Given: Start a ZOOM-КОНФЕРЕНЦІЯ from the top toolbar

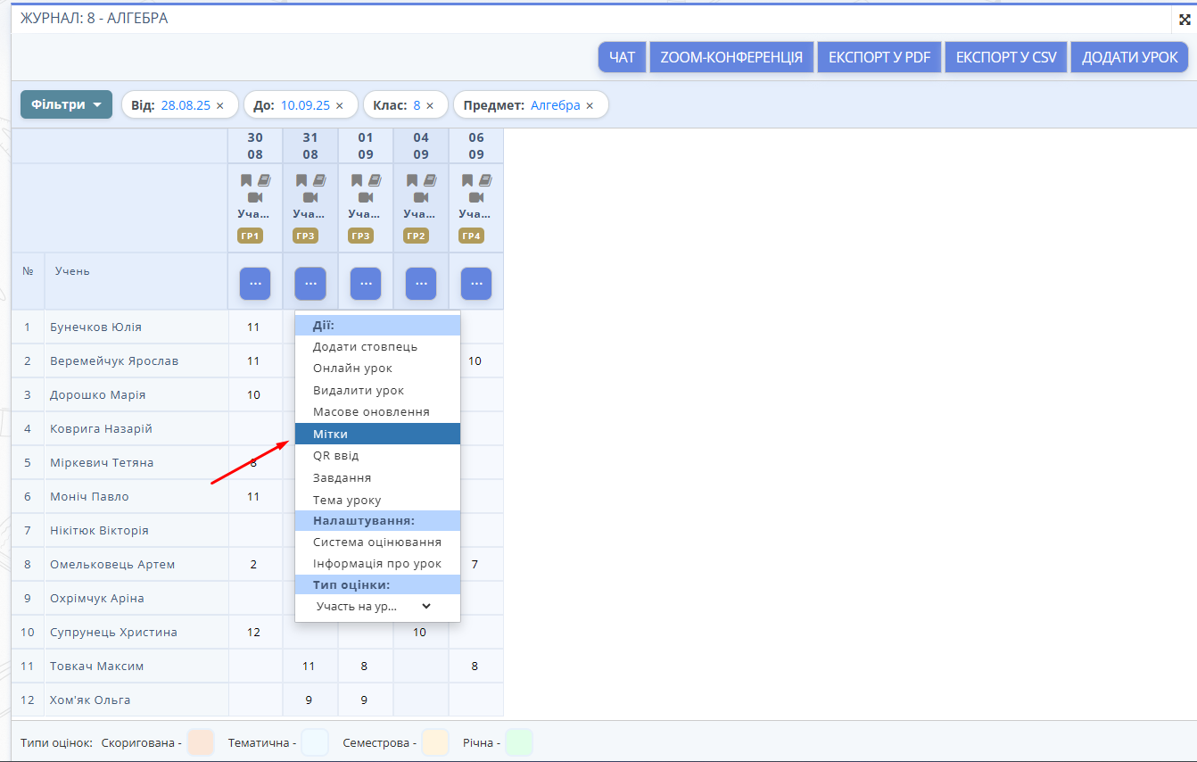Looking at the screenshot, I should pos(731,57).
